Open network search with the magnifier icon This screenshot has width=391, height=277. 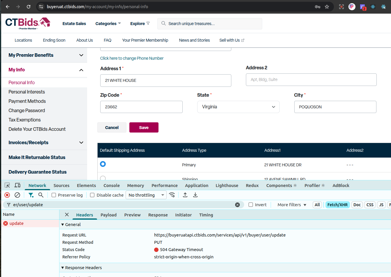41,195
